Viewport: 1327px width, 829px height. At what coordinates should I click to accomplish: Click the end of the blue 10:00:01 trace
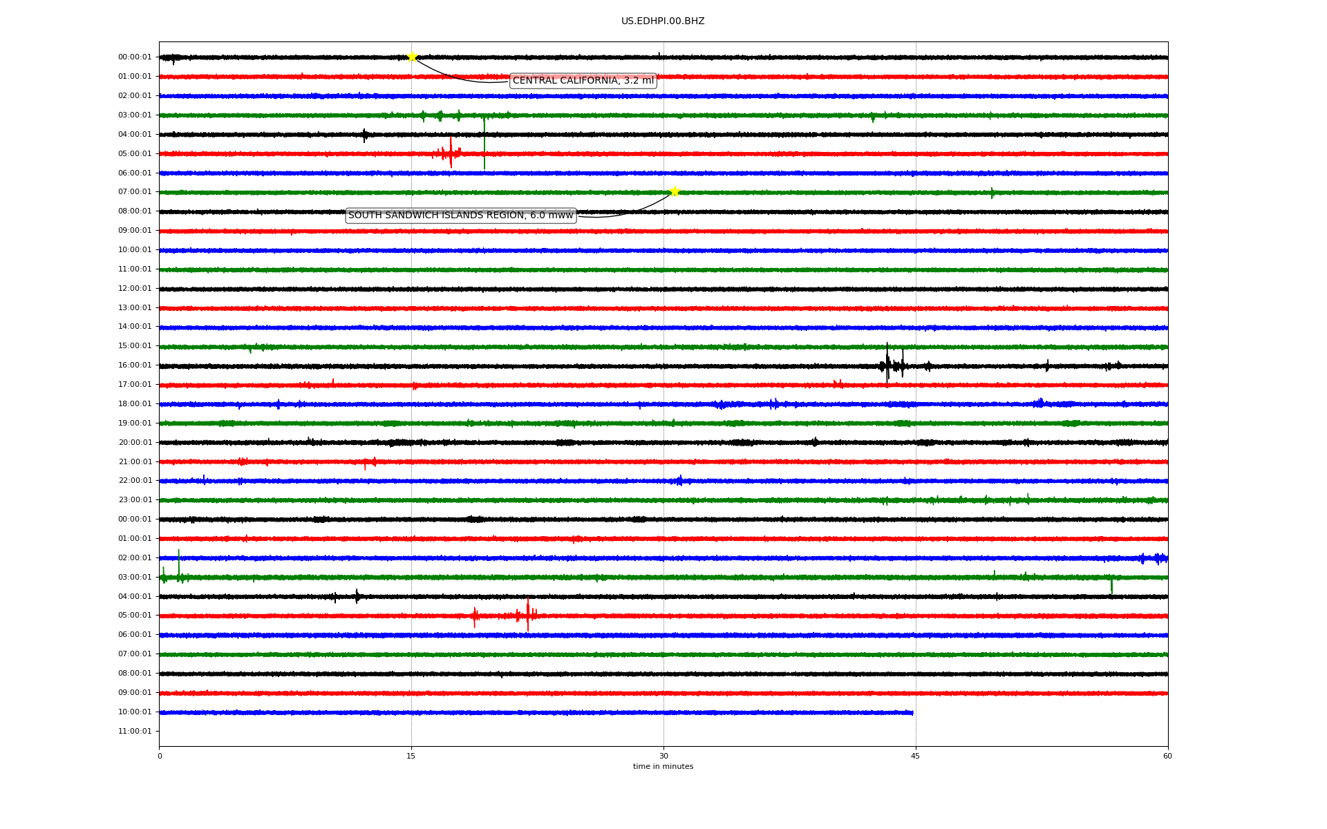(912, 712)
